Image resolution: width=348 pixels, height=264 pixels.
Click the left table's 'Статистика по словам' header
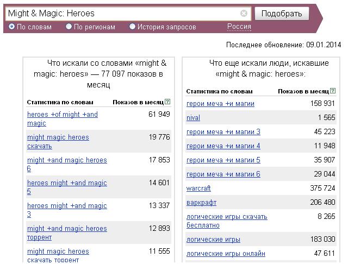tap(60, 102)
